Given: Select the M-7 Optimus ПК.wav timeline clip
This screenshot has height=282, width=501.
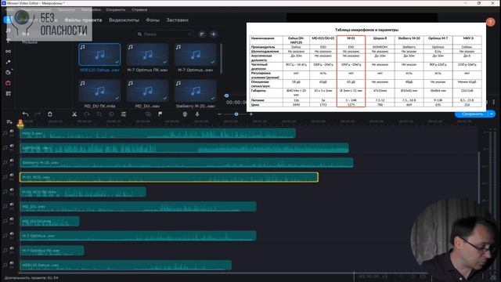Looking at the screenshot, I should (x=52, y=251).
